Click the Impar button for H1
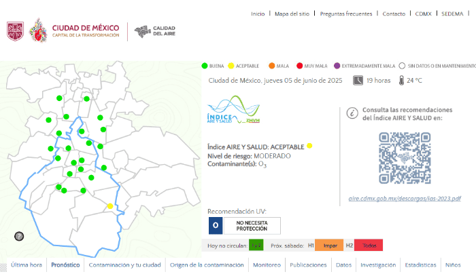Image resolution: width=476 pixels, height=274 pixels. [329, 246]
